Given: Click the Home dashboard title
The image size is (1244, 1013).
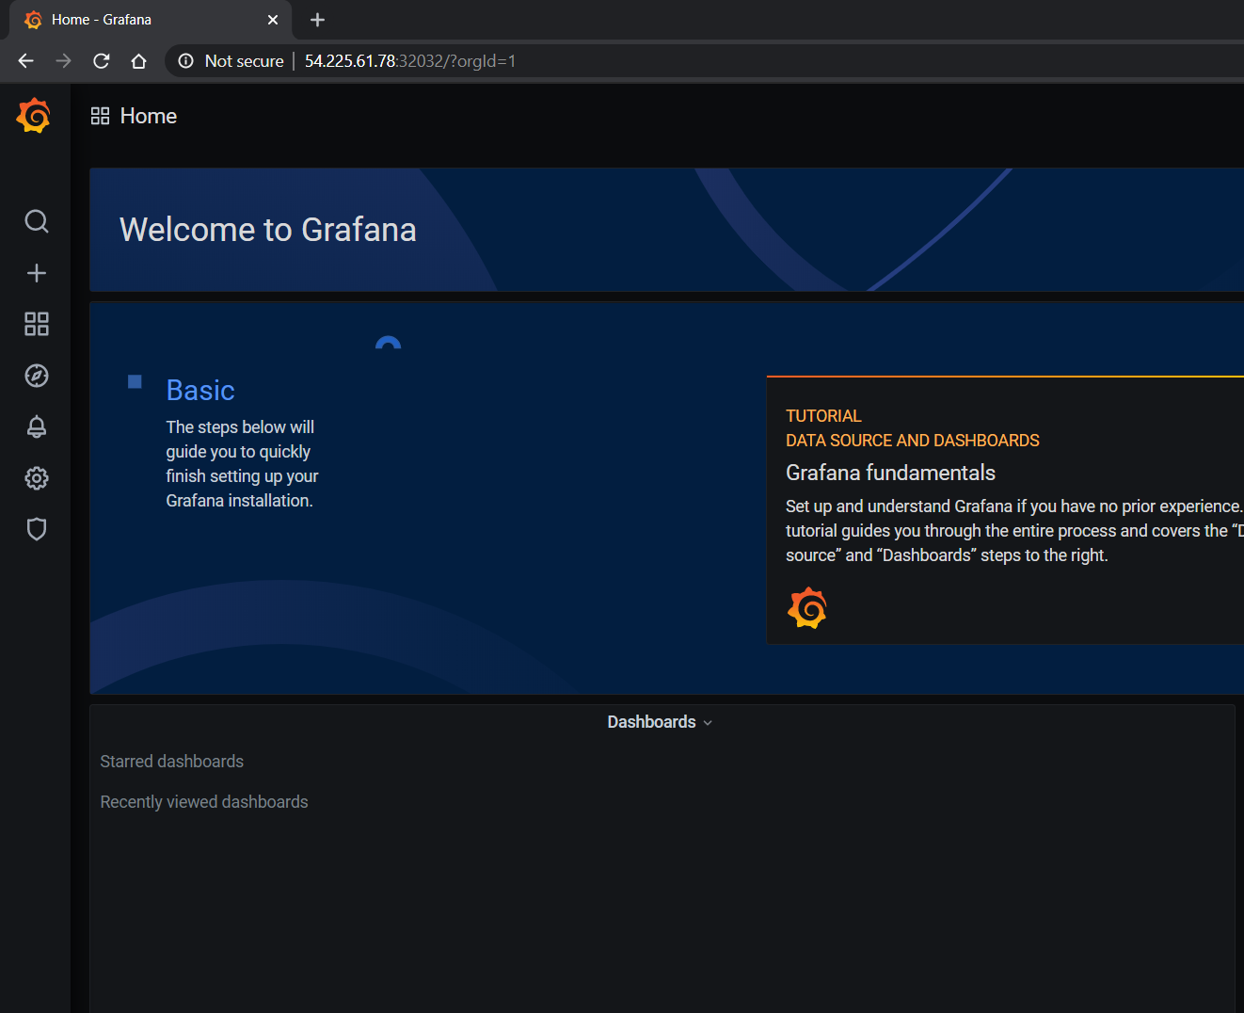Looking at the screenshot, I should [149, 116].
